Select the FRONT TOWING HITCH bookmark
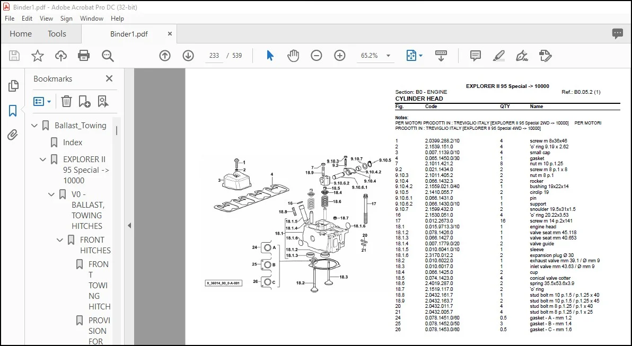 [x=99, y=285]
